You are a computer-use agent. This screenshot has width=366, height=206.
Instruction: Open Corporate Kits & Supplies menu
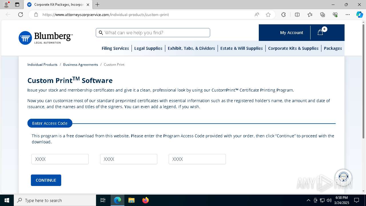point(293,48)
